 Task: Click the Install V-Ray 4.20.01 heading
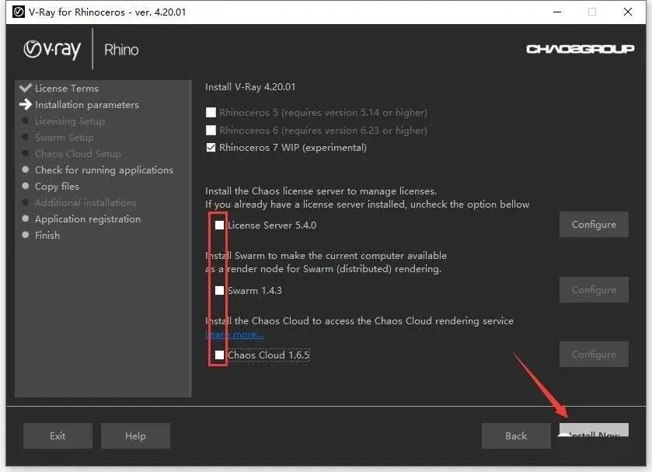[250, 87]
